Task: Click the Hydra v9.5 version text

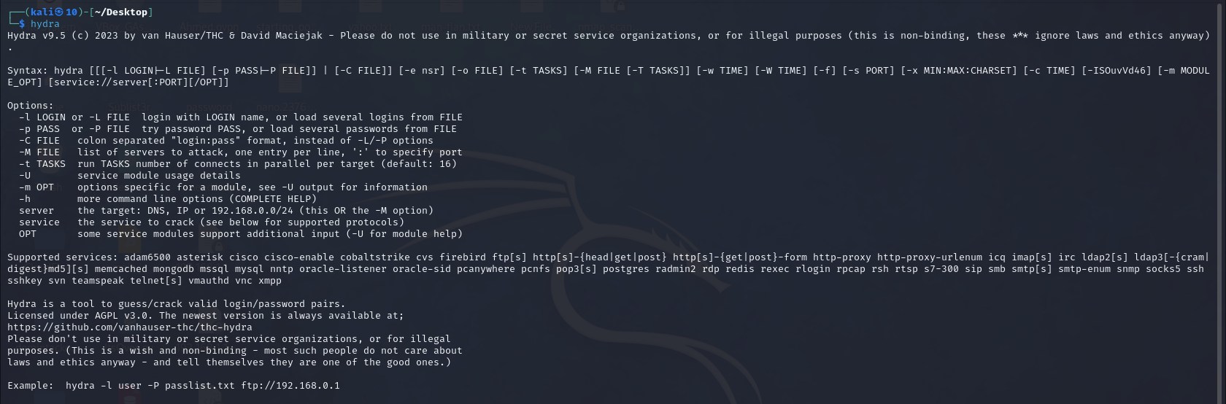Action: click(x=36, y=36)
